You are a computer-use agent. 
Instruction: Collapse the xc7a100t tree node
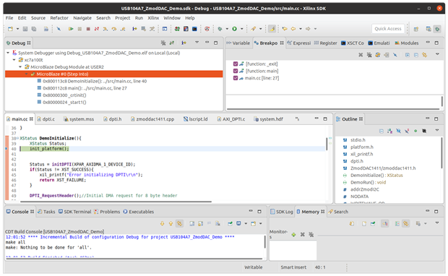14,60
